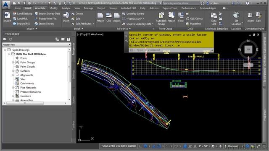The width and height of the screenshot is (269, 151).
Task: Open Storm Sewers import
Action: (44, 23)
